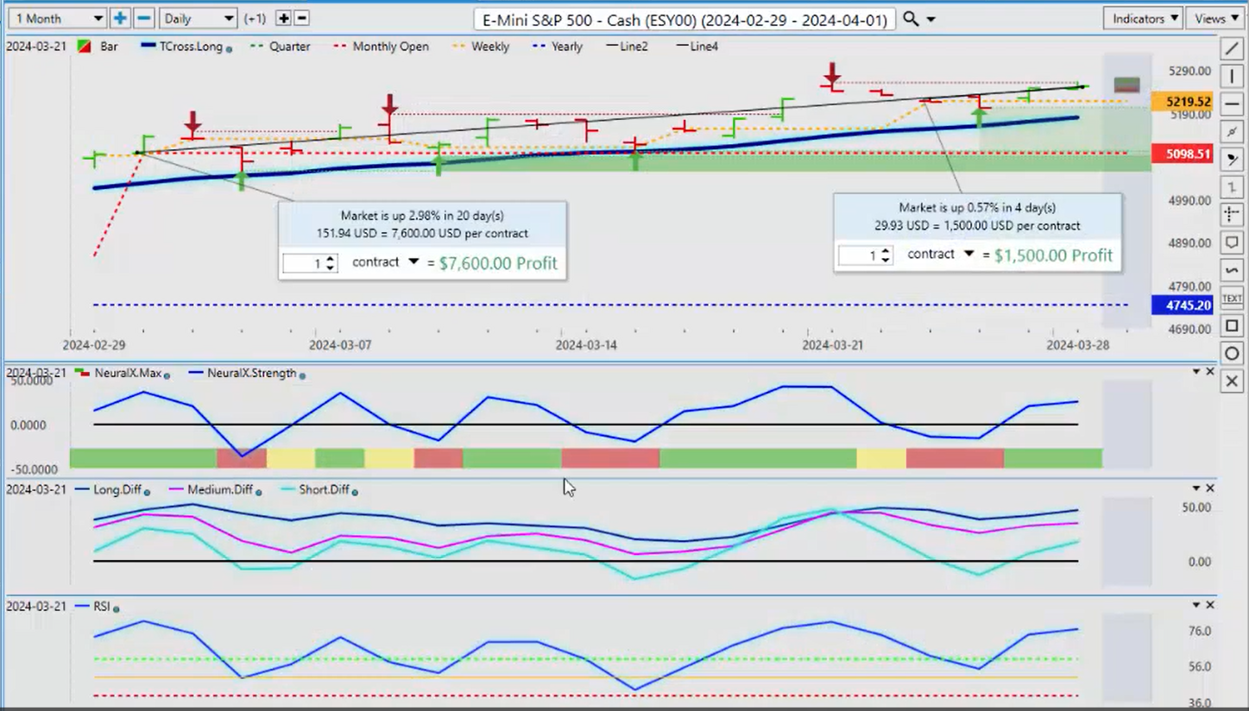Expand the arrow next to search magnifier
1249x711 pixels.
click(x=930, y=19)
